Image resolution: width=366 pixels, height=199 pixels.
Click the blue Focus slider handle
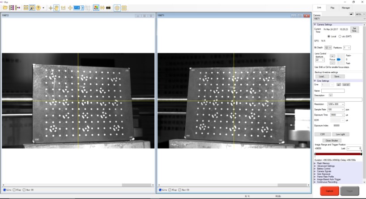coord(339,59)
